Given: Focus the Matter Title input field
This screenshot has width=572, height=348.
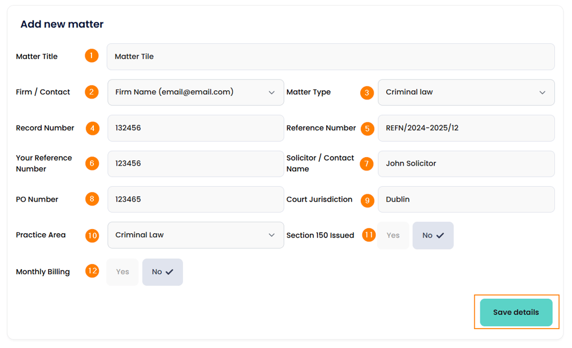Looking at the screenshot, I should point(331,57).
